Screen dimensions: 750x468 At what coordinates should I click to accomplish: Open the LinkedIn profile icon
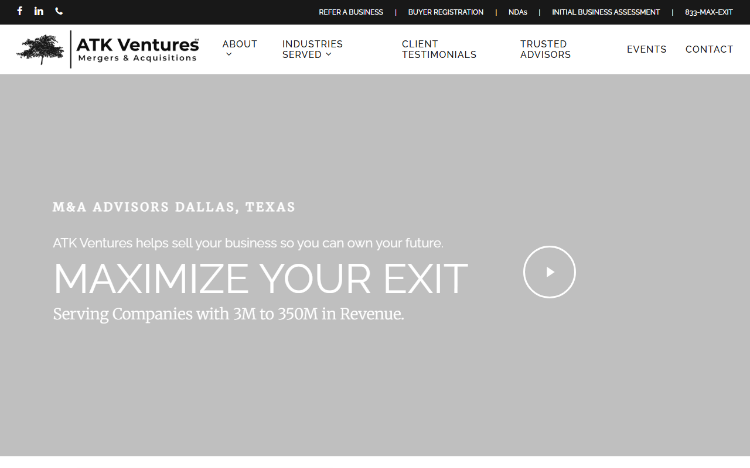pyautogui.click(x=39, y=11)
